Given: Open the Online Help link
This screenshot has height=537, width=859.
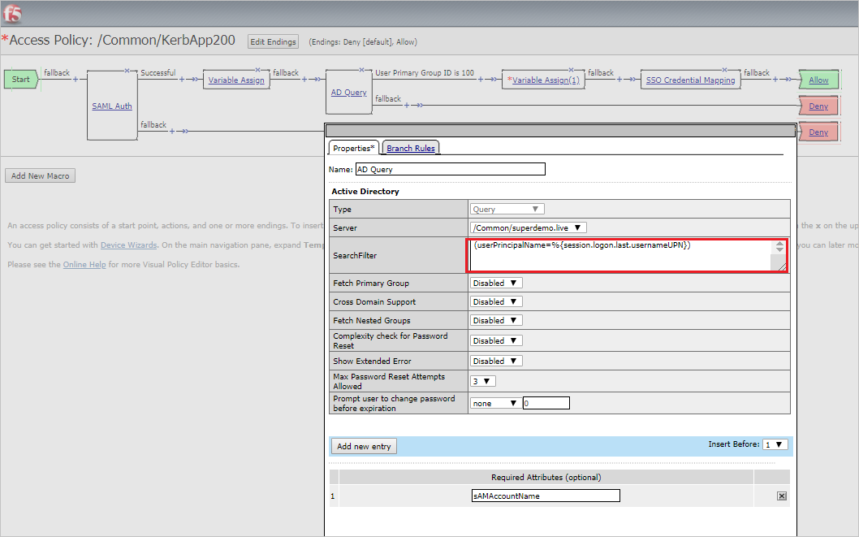Looking at the screenshot, I should 84,264.
